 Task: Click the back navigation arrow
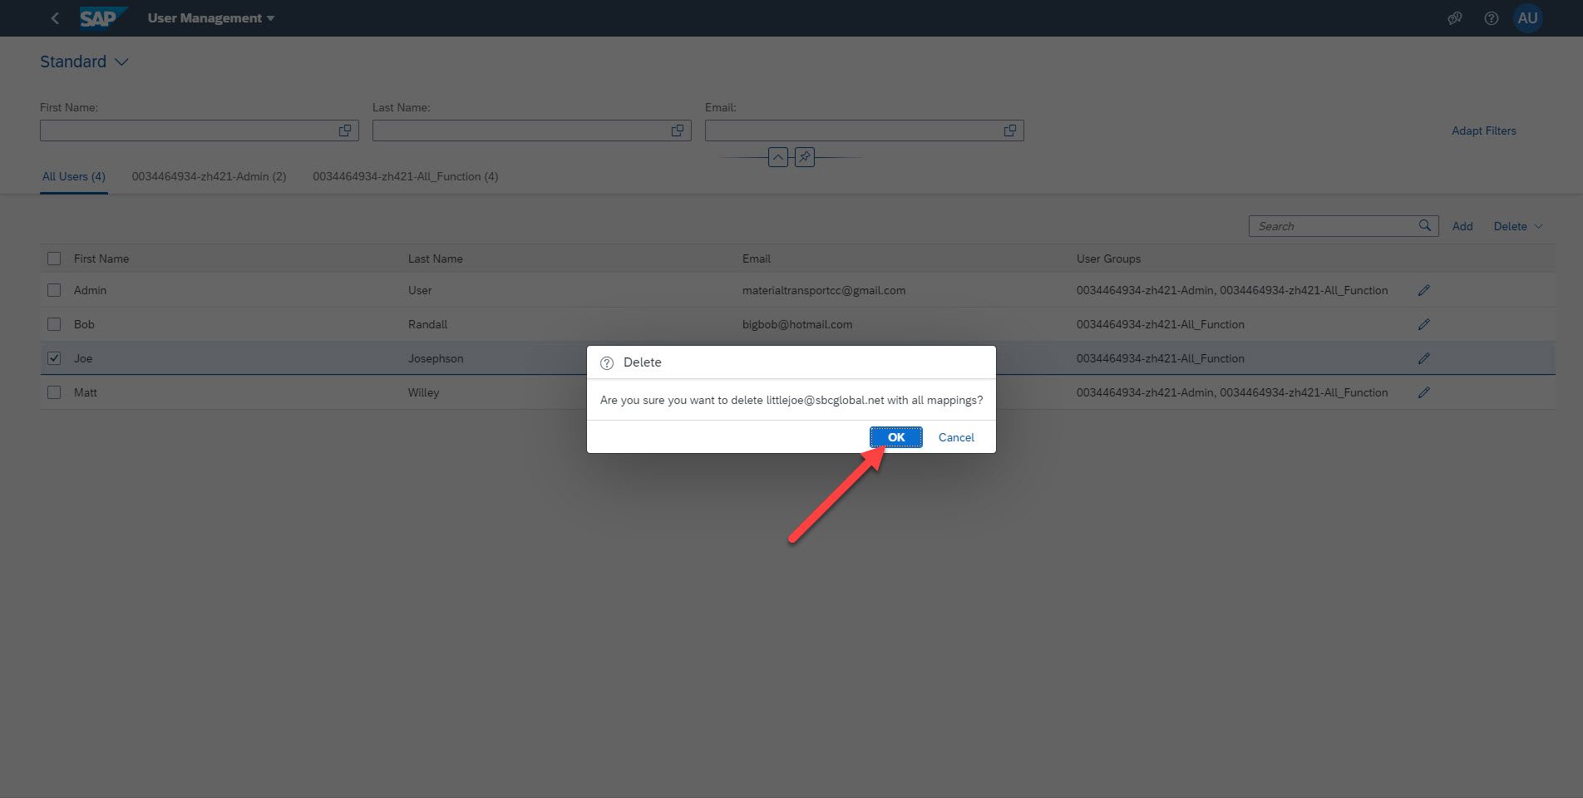point(55,18)
